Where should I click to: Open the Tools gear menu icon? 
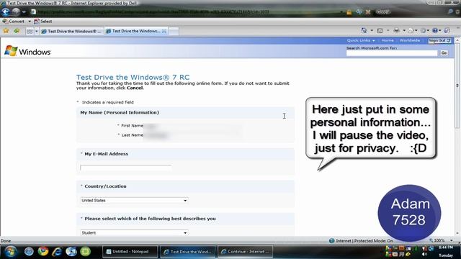(424, 30)
